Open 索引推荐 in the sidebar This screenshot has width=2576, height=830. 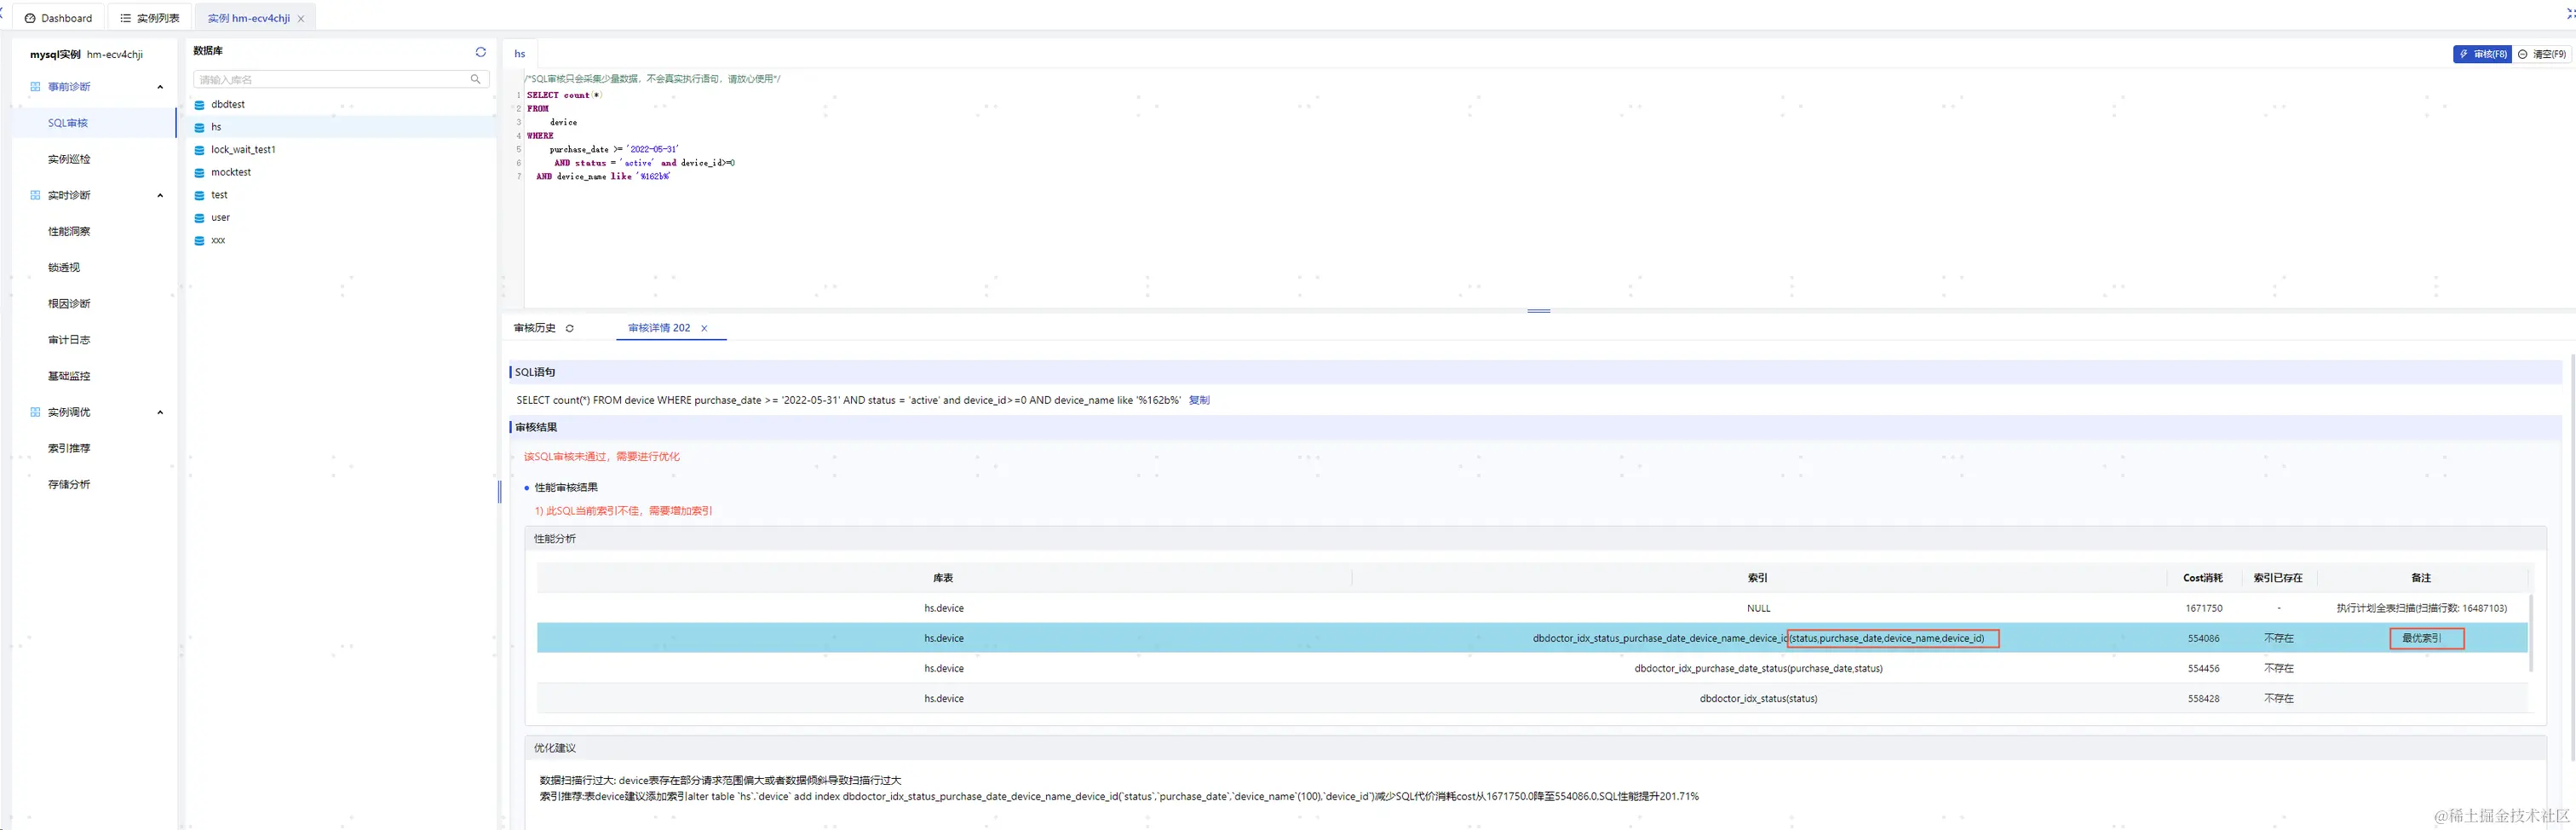[x=69, y=448]
